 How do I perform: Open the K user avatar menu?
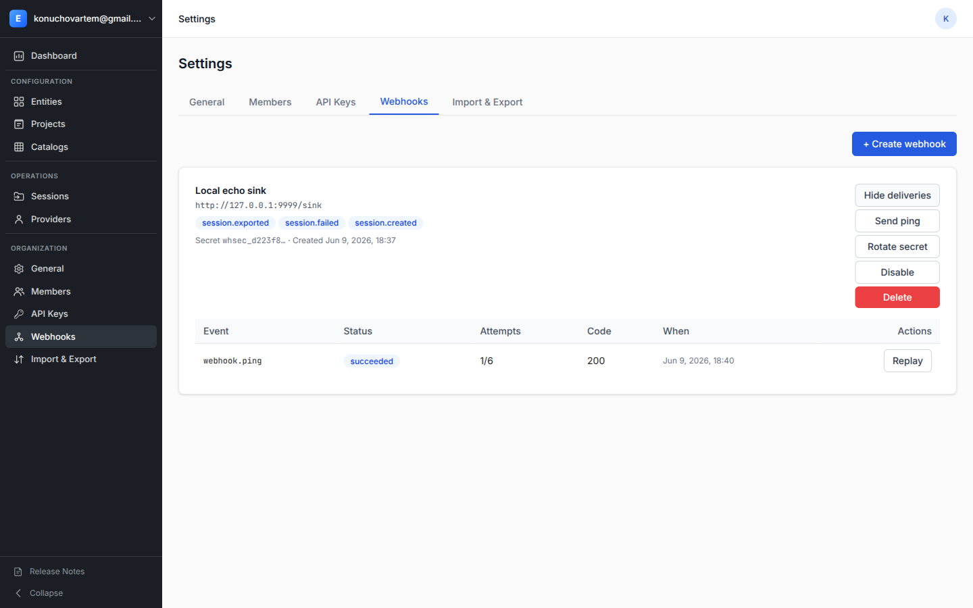pyautogui.click(x=946, y=19)
